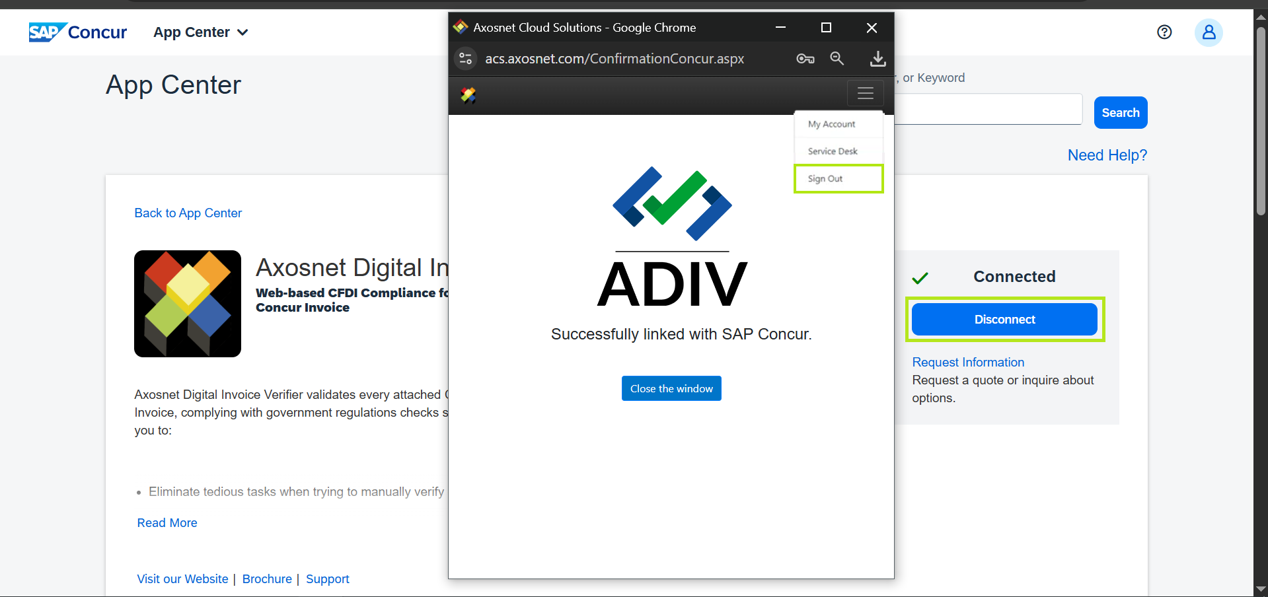Click the site information icon in address bar
Screen dimensions: 1268x597
coord(466,59)
